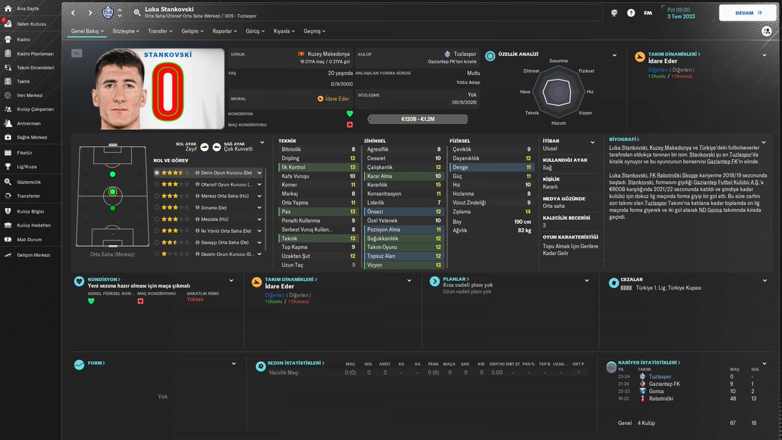This screenshot has width=782, height=440.
Task: Open Transferler screen
Action: 27,196
